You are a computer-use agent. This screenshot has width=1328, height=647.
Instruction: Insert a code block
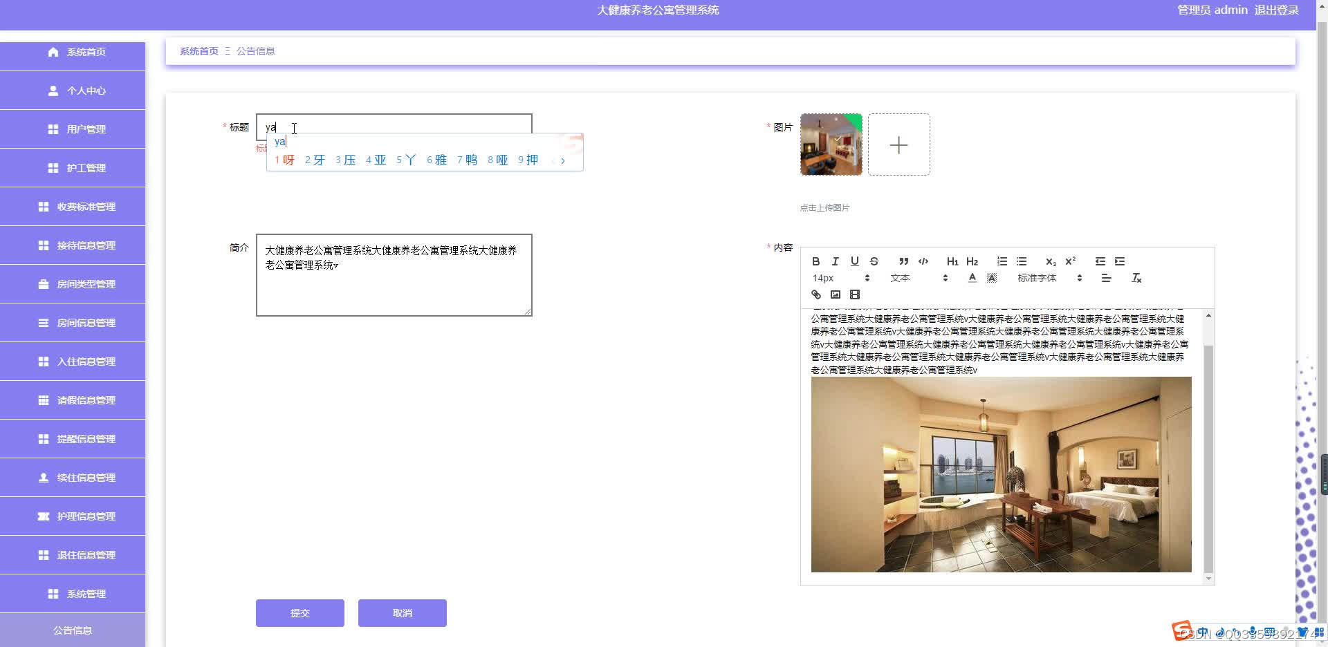point(923,261)
